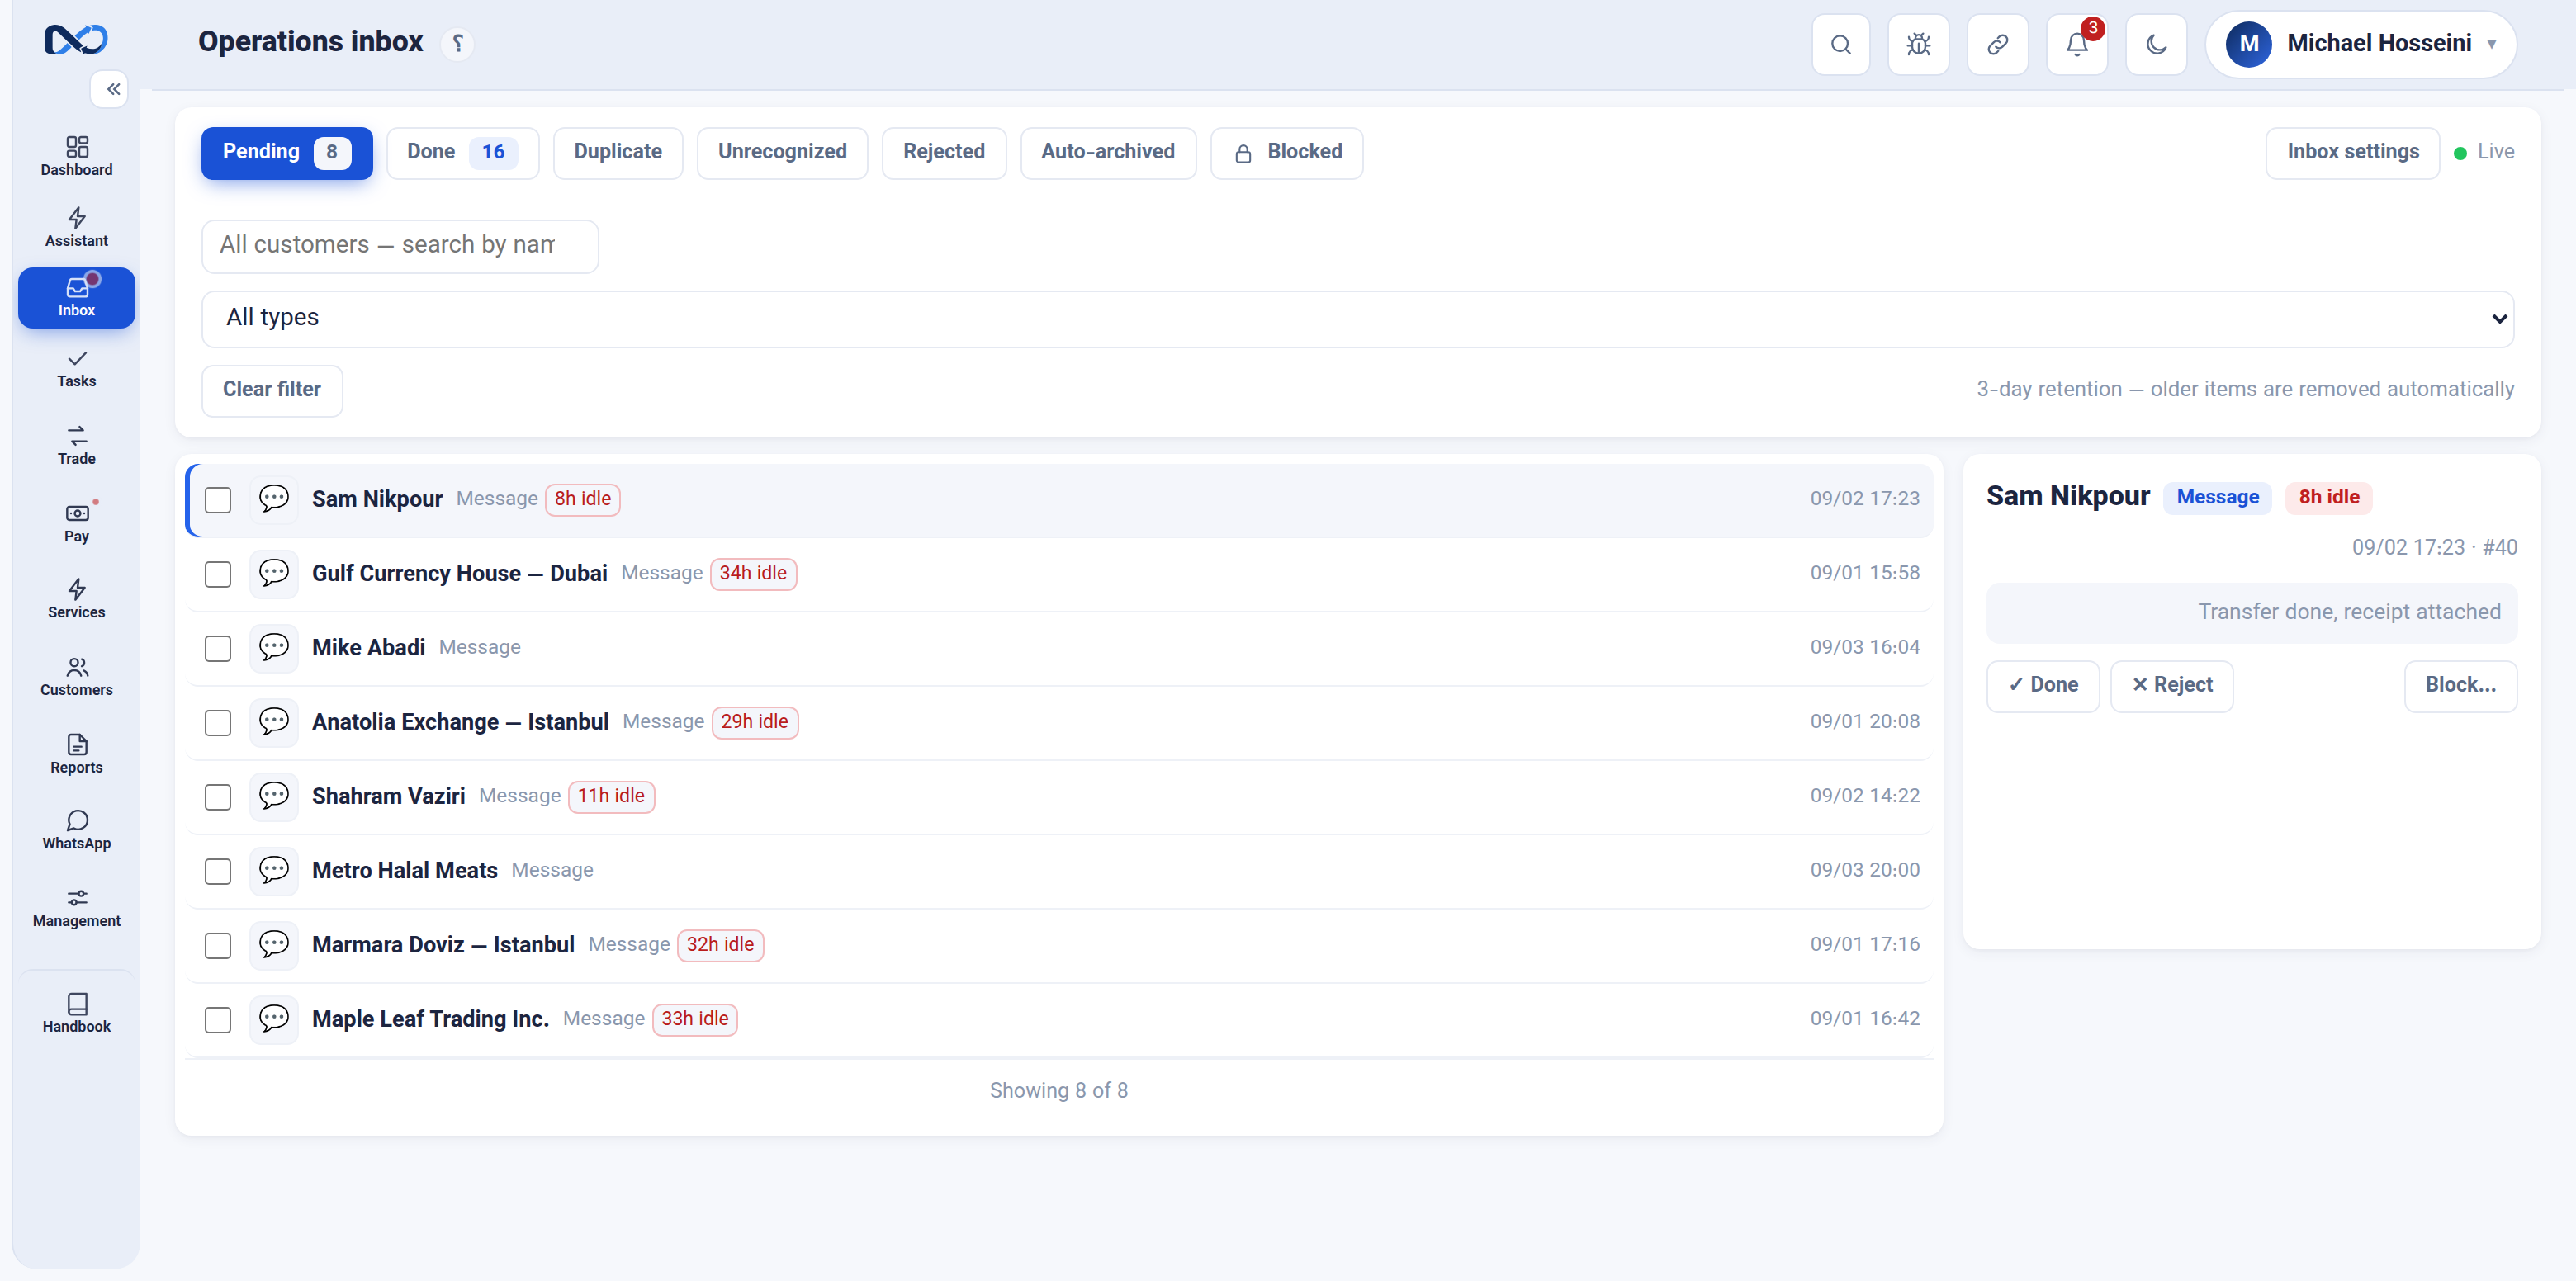Go to Tasks in the sidebar
The width and height of the screenshot is (2576, 1281).
coord(76,368)
